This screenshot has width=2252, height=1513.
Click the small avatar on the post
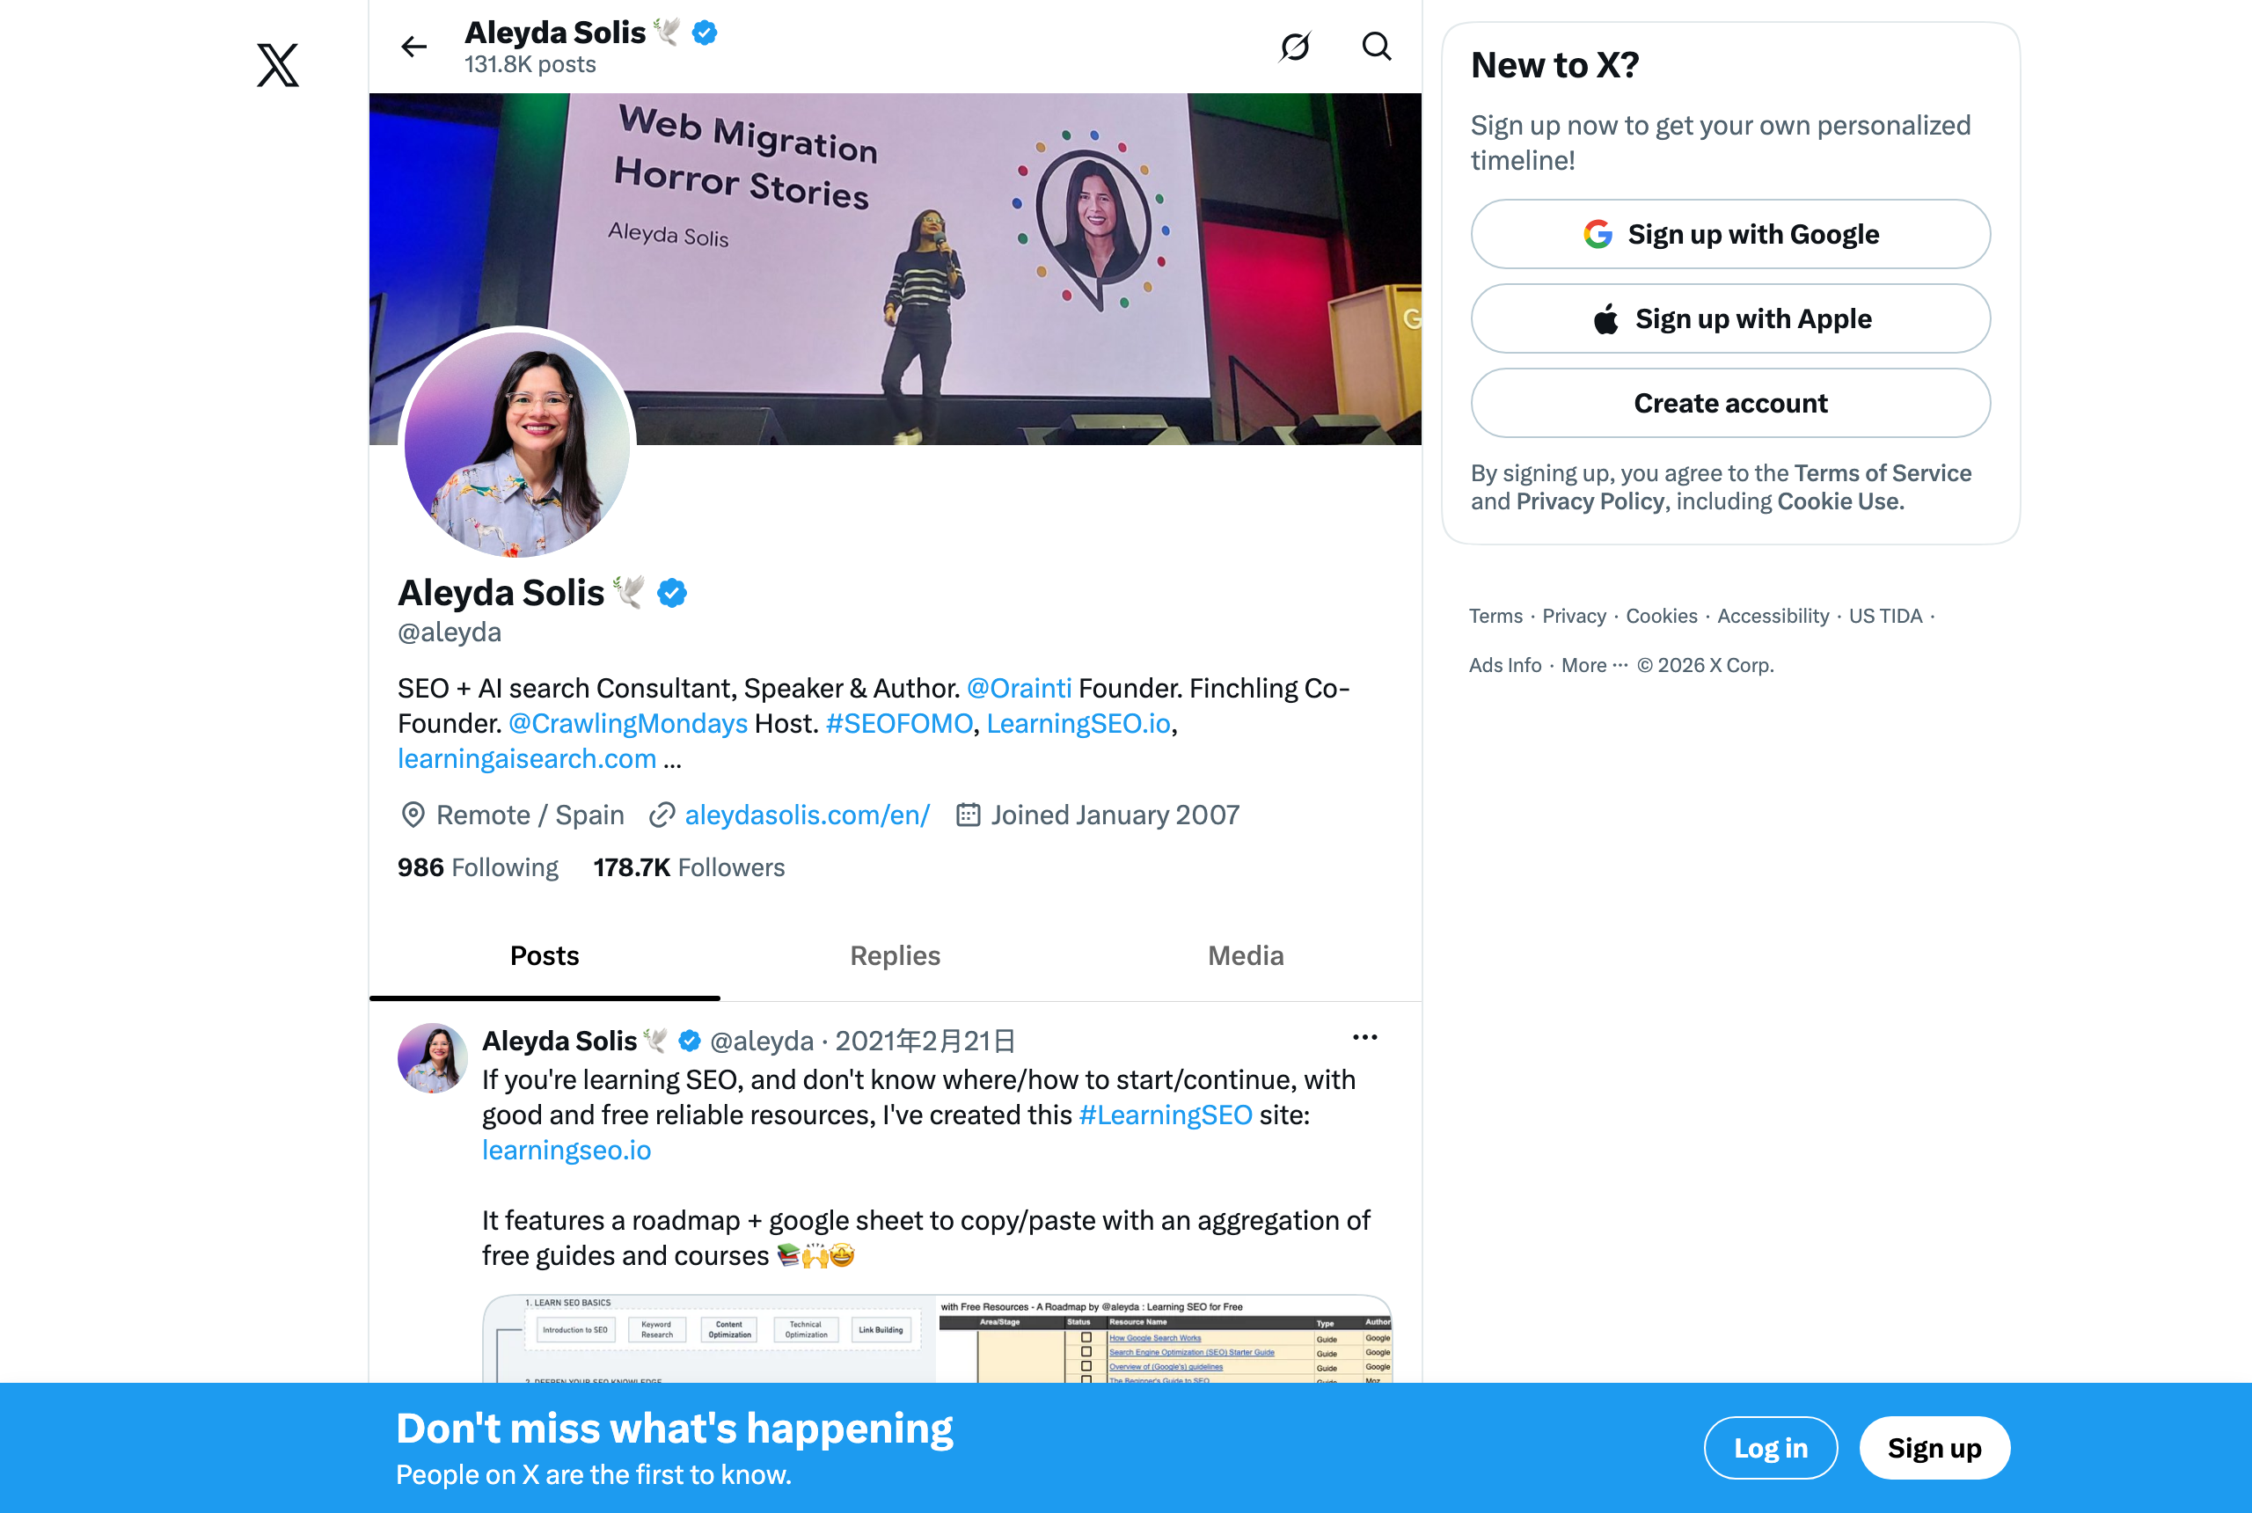[432, 1058]
